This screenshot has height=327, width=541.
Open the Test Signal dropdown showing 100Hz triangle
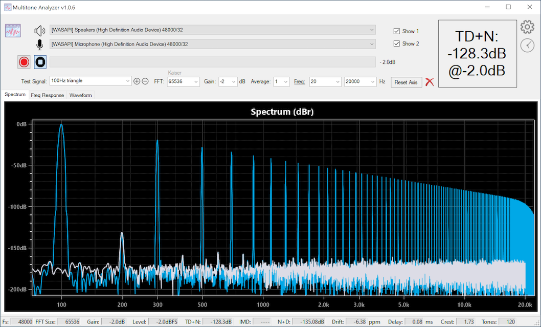[91, 81]
